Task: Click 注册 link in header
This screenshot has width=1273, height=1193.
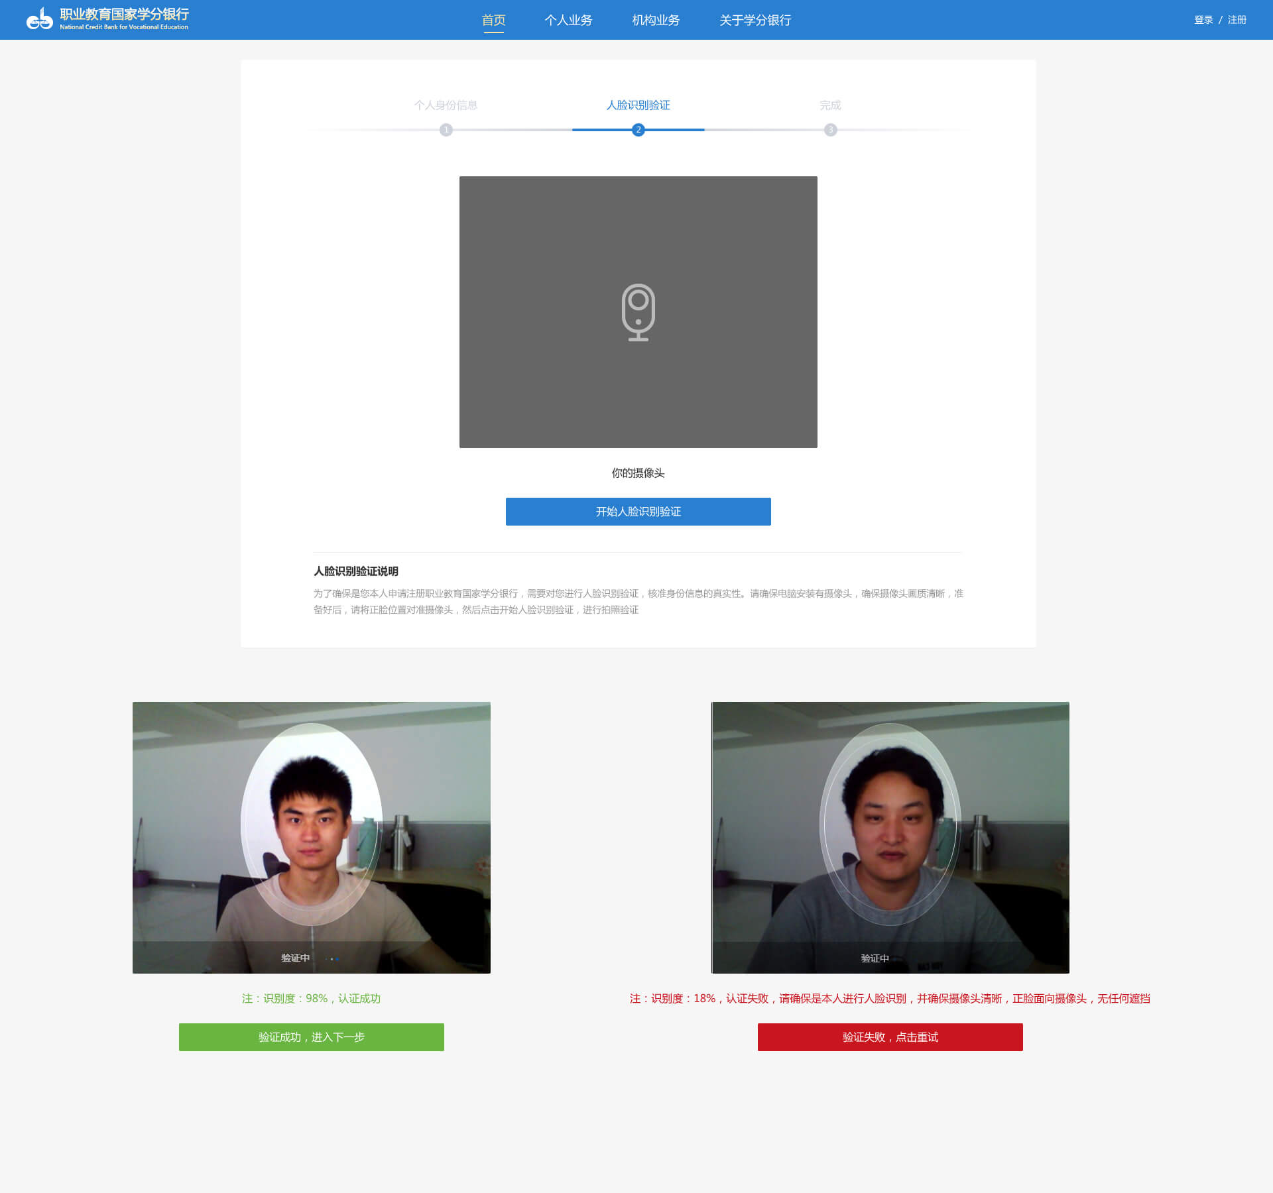Action: point(1237,20)
